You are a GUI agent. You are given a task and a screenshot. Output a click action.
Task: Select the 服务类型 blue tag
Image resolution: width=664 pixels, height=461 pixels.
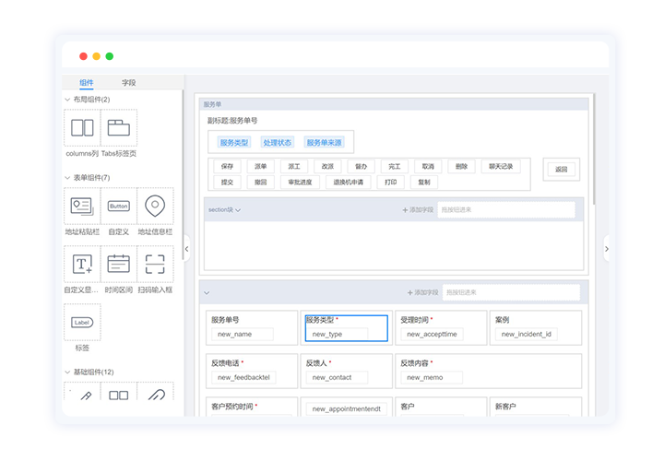pyautogui.click(x=233, y=143)
